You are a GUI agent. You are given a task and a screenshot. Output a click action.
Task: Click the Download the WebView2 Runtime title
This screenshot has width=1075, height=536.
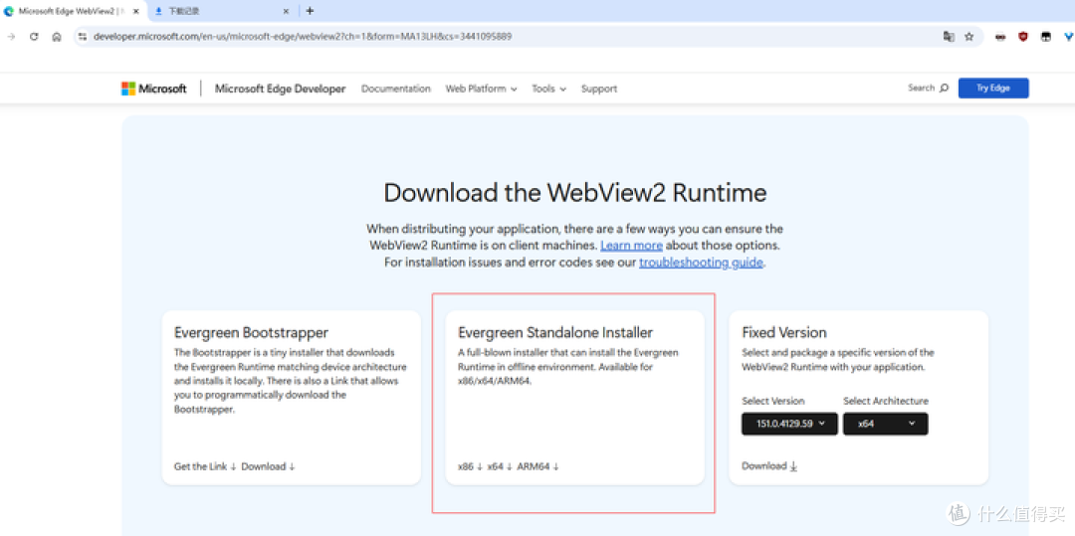pyautogui.click(x=575, y=192)
